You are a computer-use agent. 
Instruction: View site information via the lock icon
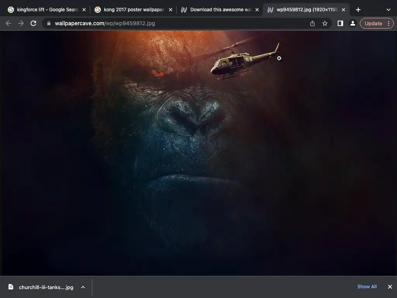coord(49,23)
